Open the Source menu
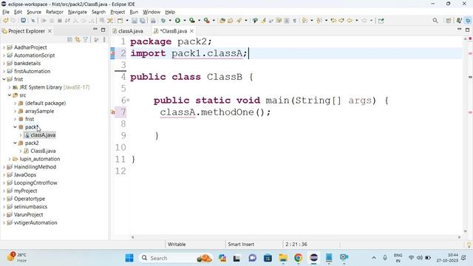The width and height of the screenshot is (473, 266). tap(34, 12)
